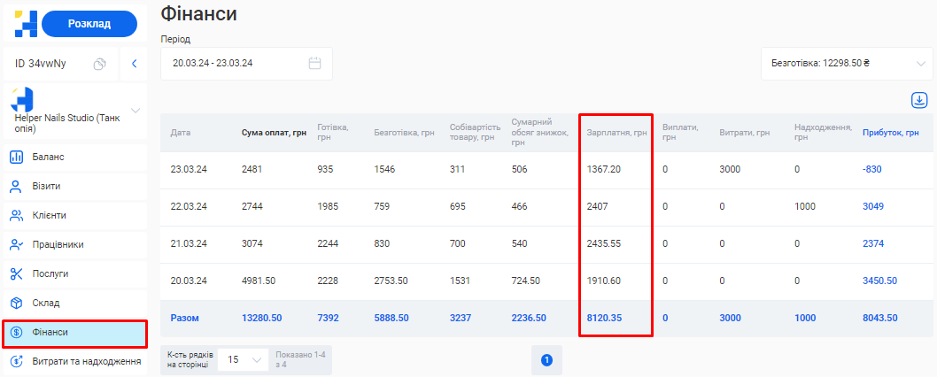Copy the ID 34vwNy with copy icon
This screenshot has height=377, width=937.
coord(100,64)
